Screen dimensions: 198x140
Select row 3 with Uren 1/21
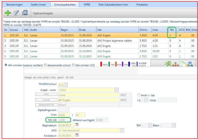click(100, 46)
